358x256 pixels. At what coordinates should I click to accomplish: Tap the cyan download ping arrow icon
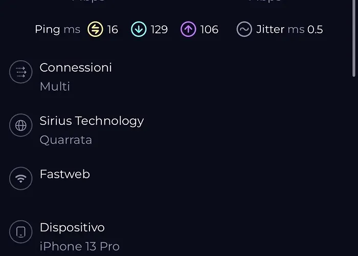pyautogui.click(x=139, y=29)
